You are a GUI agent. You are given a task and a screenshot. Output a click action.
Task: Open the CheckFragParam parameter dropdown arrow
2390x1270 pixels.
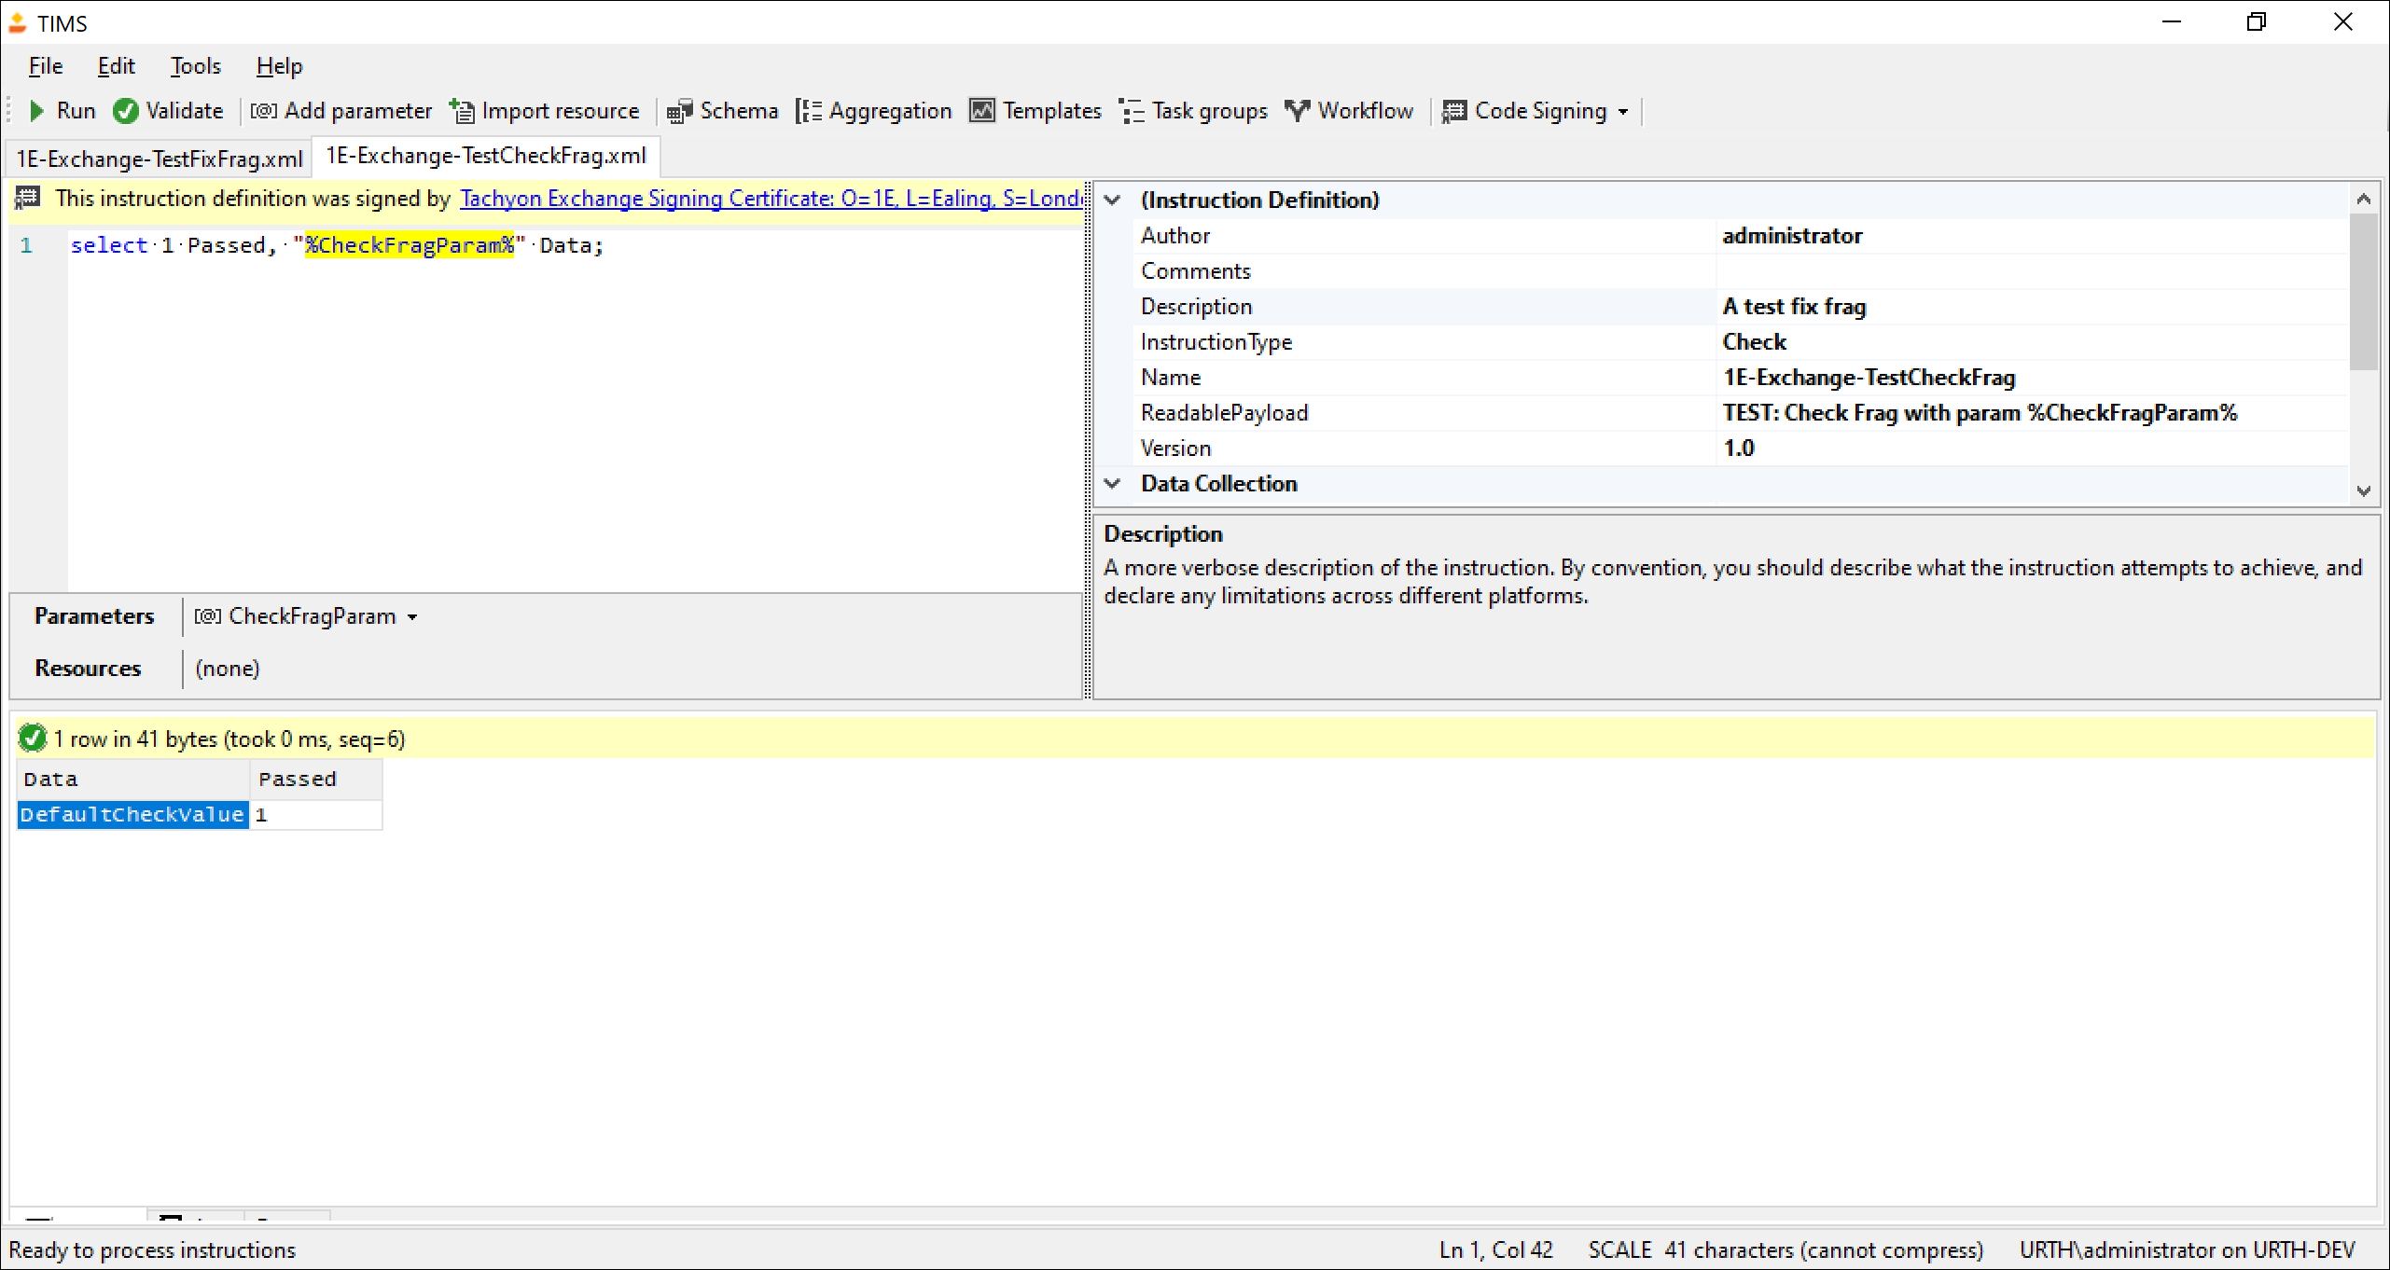pyautogui.click(x=412, y=617)
